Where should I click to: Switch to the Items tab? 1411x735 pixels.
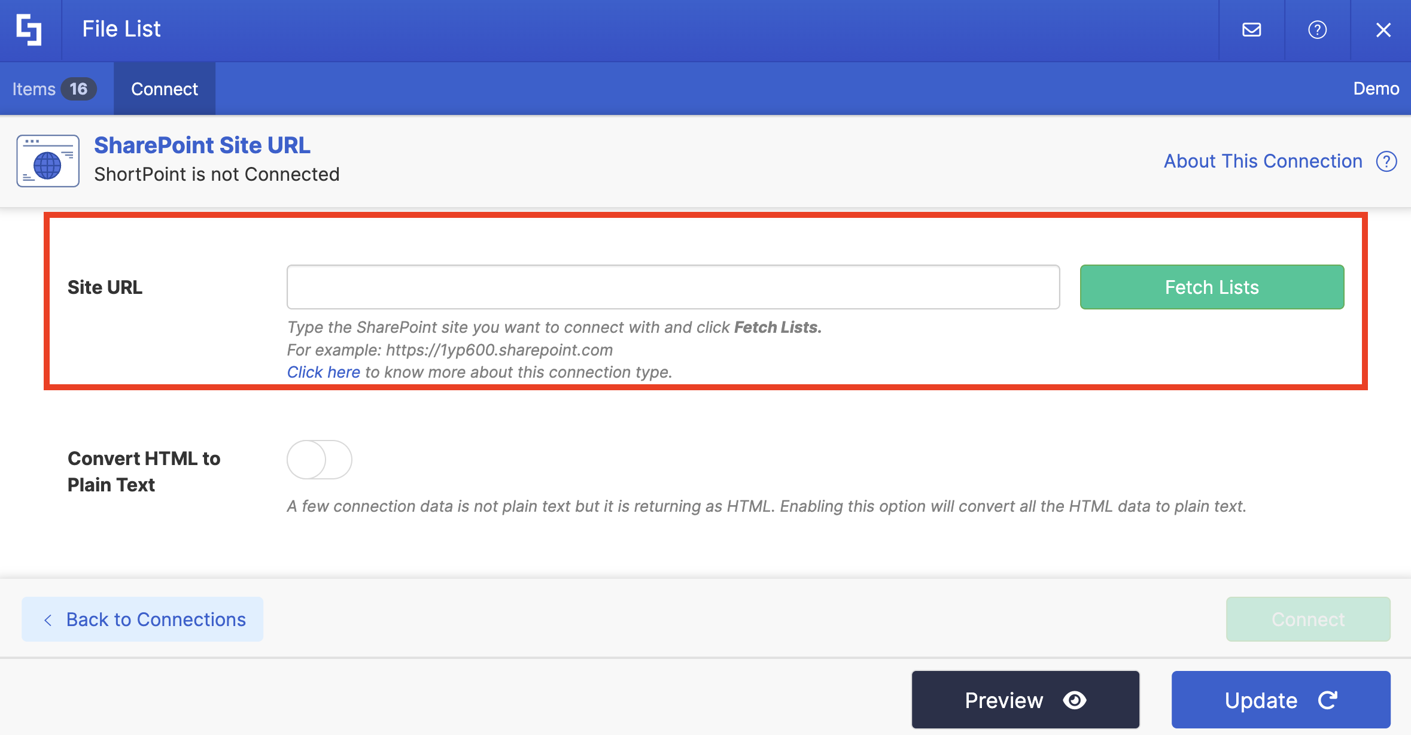(x=34, y=89)
